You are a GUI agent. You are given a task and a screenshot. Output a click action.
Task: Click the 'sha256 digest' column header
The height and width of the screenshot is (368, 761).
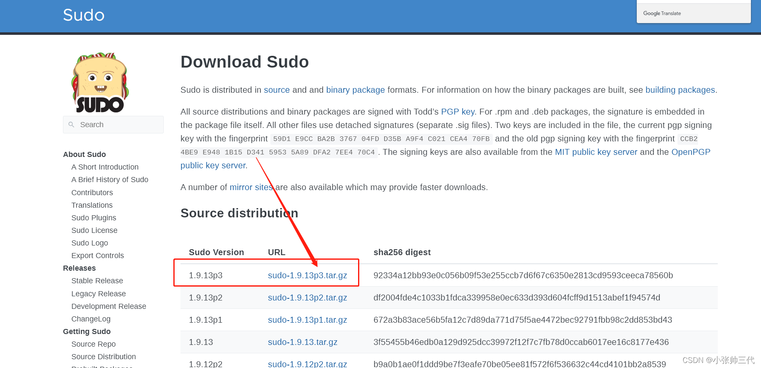tap(402, 252)
